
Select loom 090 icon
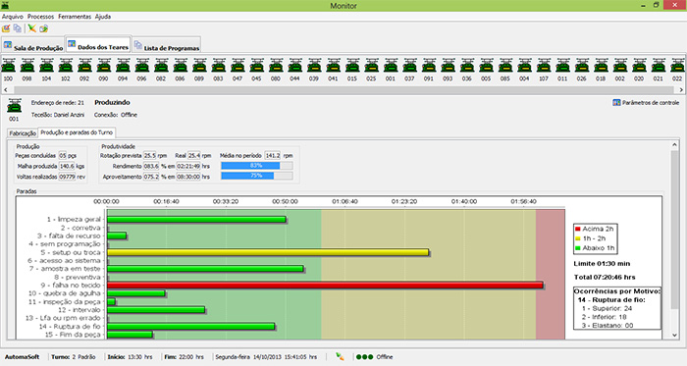104,66
